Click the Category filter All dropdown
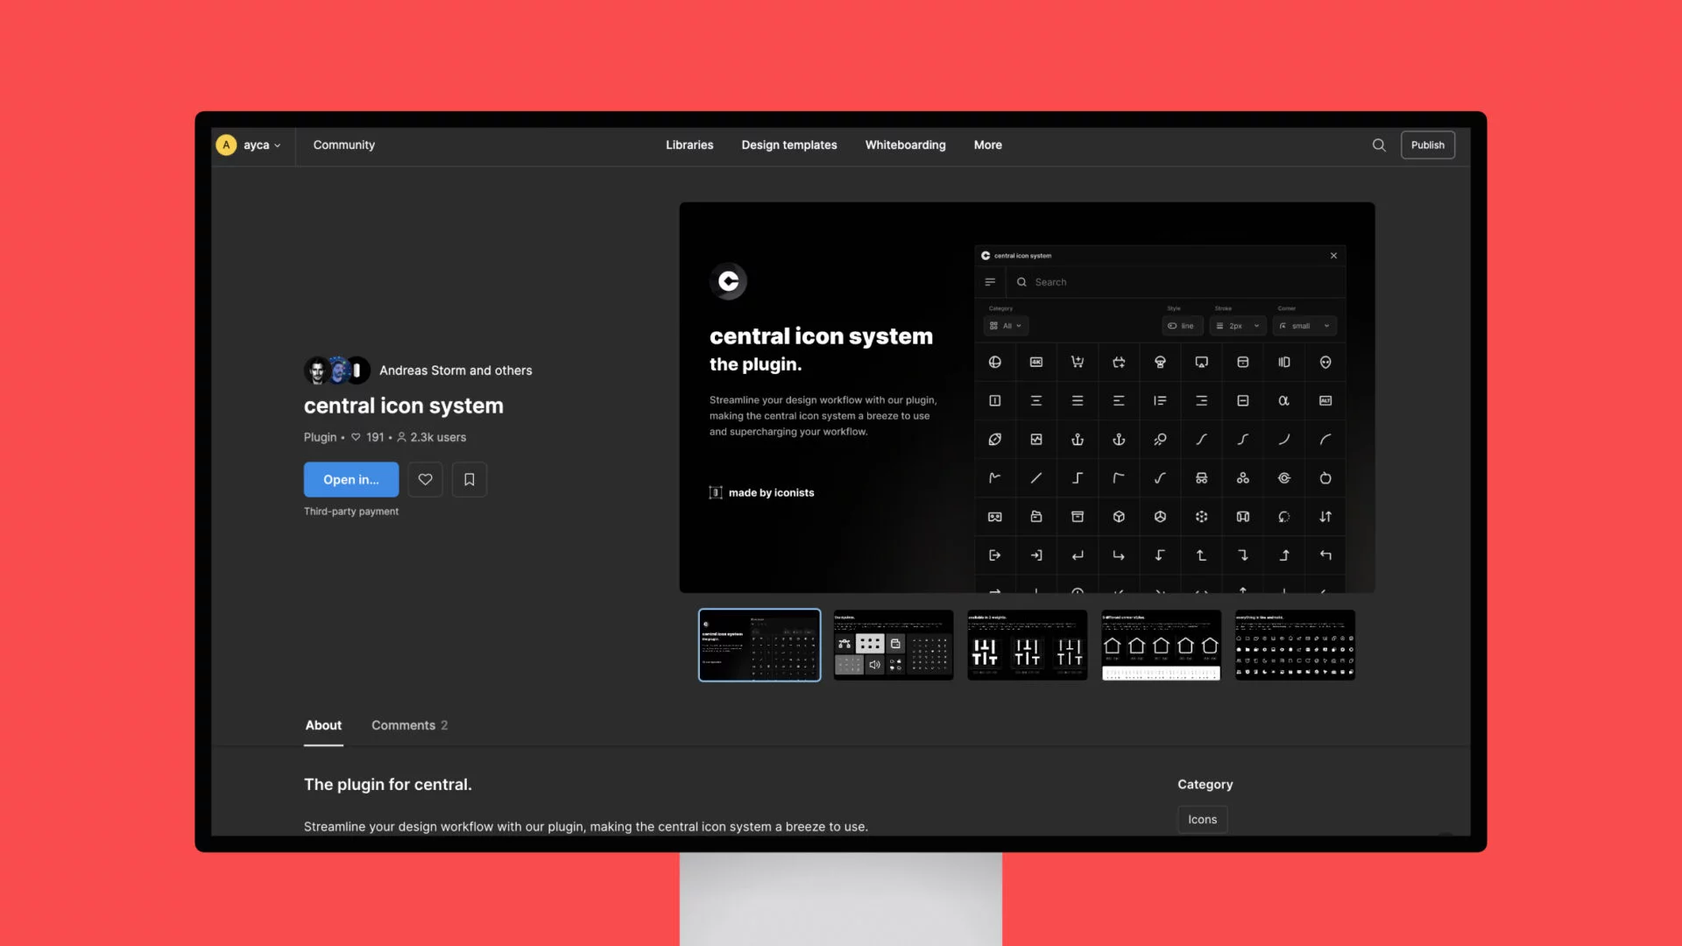Viewport: 1682px width, 946px height. coord(1004,326)
